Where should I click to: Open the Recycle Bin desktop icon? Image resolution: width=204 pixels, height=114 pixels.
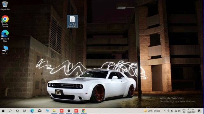point(5,6)
